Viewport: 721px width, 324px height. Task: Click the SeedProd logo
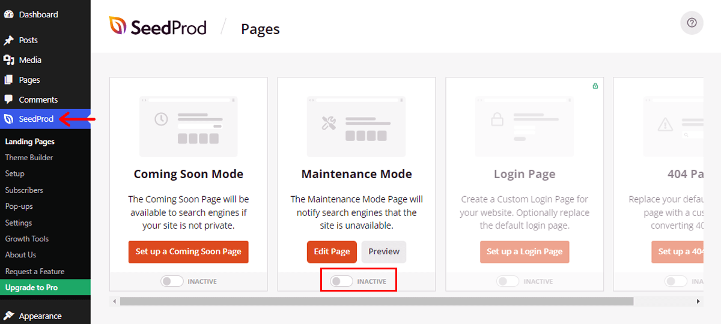tap(157, 26)
